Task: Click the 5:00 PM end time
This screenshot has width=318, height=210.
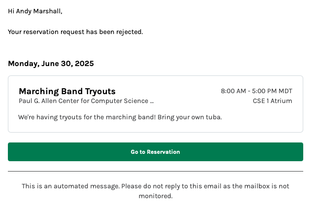Action: point(263,91)
